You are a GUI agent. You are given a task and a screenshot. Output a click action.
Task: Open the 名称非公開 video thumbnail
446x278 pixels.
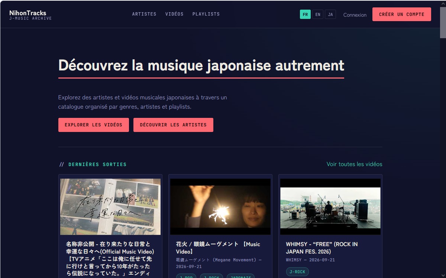click(x=110, y=207)
